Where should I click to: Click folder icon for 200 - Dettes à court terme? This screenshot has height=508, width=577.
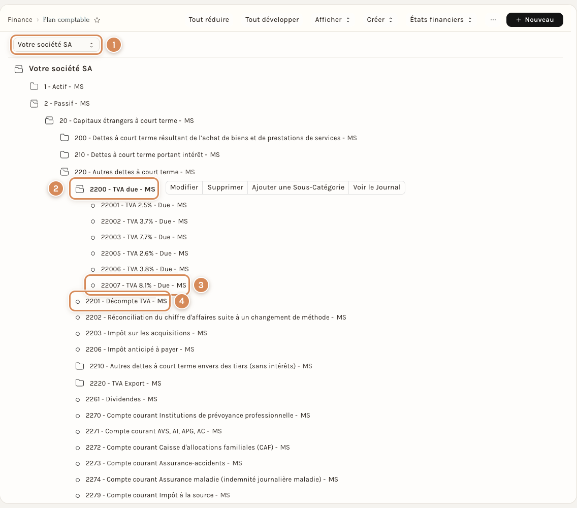65,138
